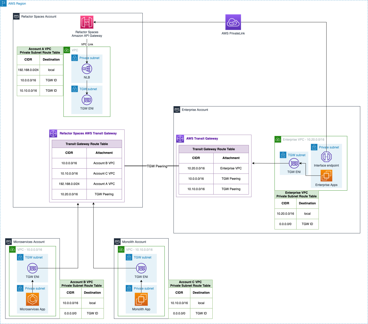This screenshot has height=324, width=368.
Task: Click the Monolith VPC TGW subnet lock icon
Action: [x=129, y=257]
